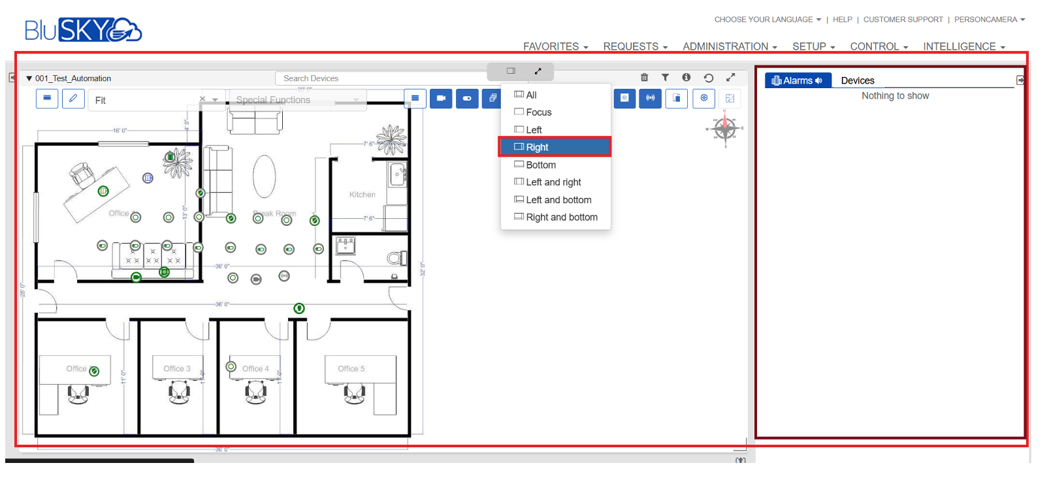
Task: Toggle the camera devices layer button
Action: (441, 99)
